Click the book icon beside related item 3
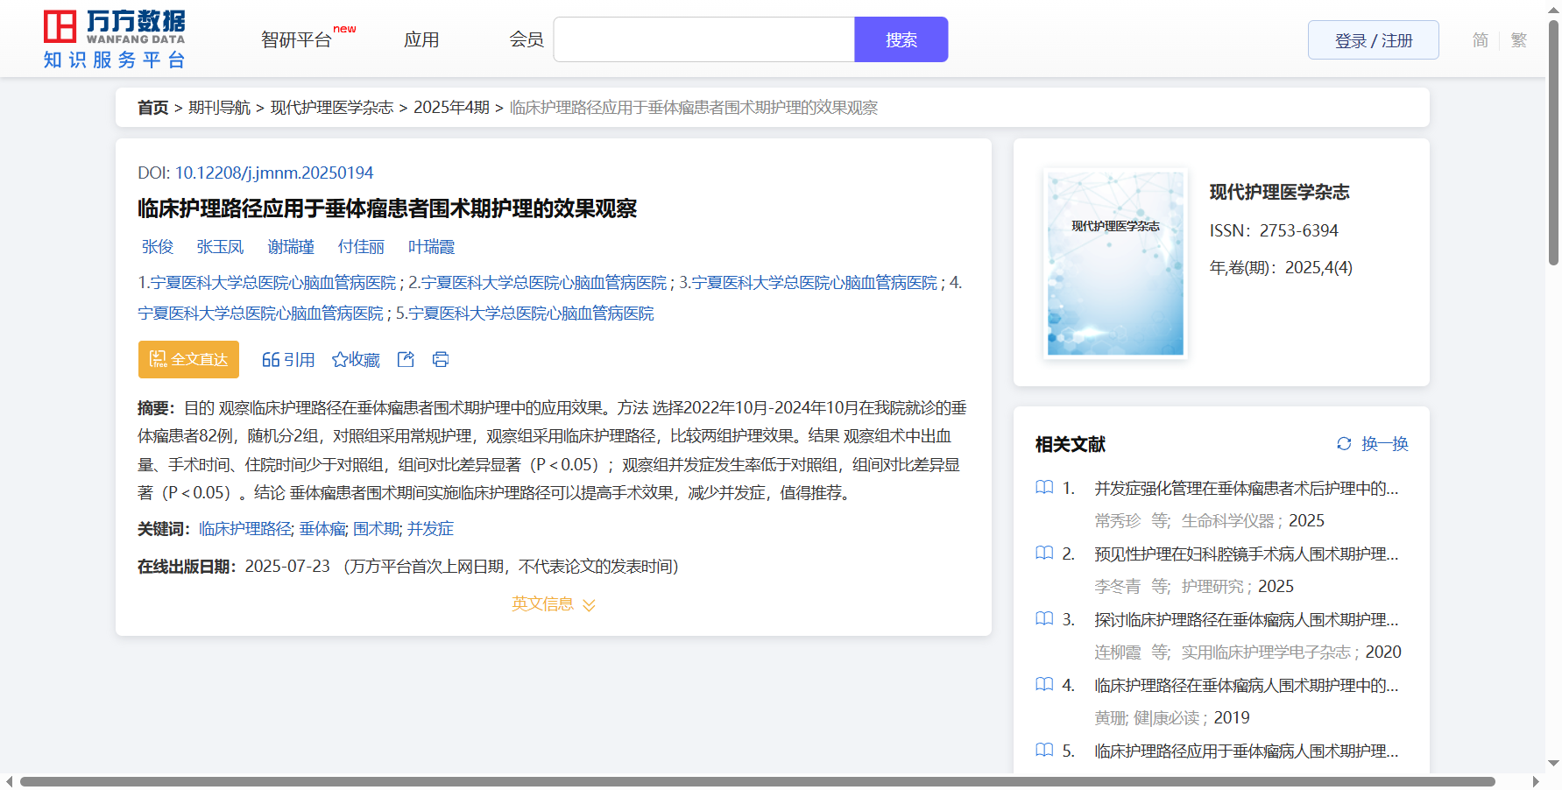 tap(1044, 618)
